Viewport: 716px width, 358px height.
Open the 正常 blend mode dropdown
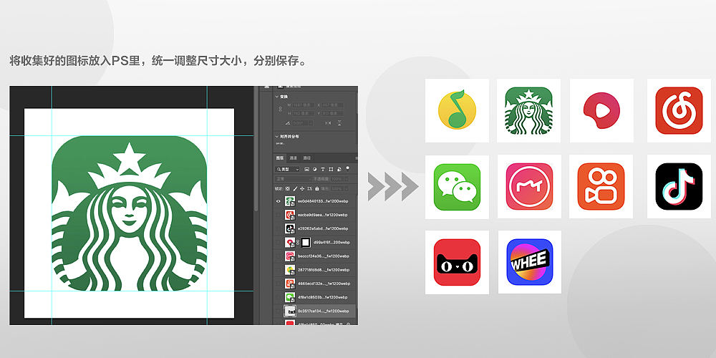point(293,179)
